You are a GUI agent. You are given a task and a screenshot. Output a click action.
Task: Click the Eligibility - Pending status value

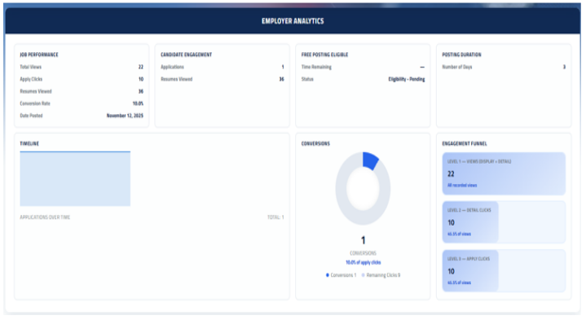pyautogui.click(x=407, y=79)
